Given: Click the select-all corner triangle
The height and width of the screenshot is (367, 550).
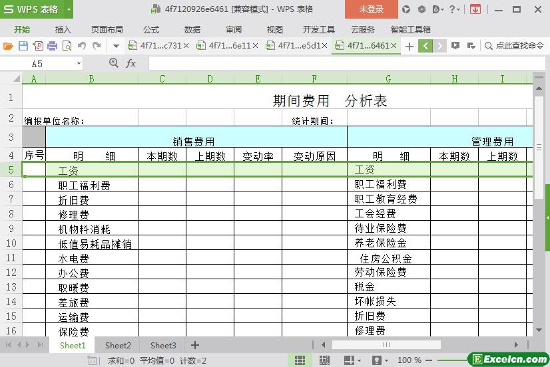Looking at the screenshot, I should [16, 79].
